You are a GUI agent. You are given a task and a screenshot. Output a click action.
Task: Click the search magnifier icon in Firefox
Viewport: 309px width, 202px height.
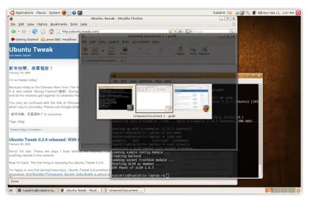[x=232, y=32]
